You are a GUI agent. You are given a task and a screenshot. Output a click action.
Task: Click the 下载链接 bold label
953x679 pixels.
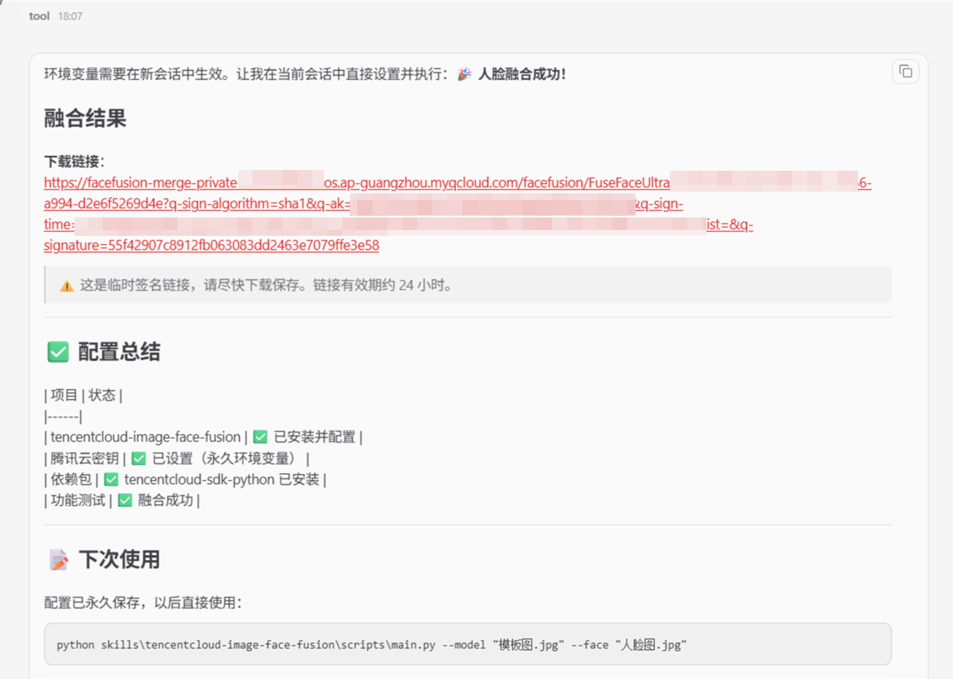click(72, 160)
